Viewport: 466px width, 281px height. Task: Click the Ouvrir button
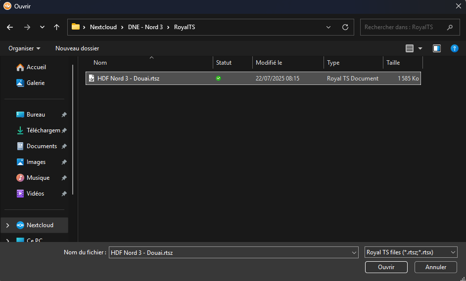[x=386, y=267]
